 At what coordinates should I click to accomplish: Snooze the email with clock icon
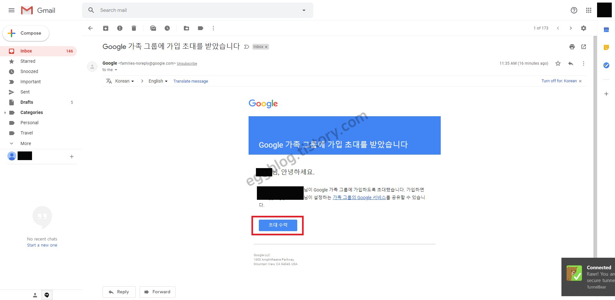167,28
